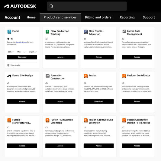Go to the Home tab
This screenshot has height=161, width=161.
[x=31, y=17]
